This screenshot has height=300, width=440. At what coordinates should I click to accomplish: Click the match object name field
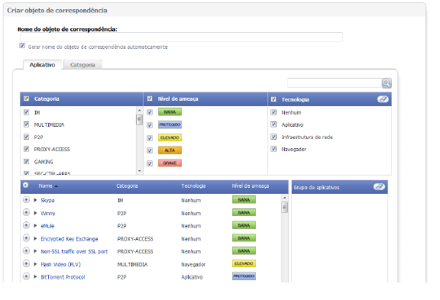[x=181, y=37]
